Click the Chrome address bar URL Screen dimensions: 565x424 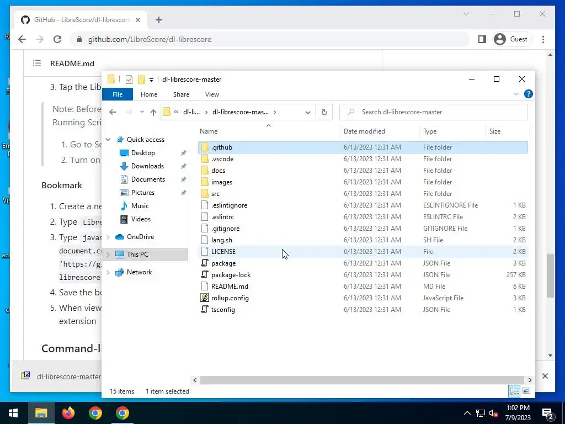[x=150, y=39]
